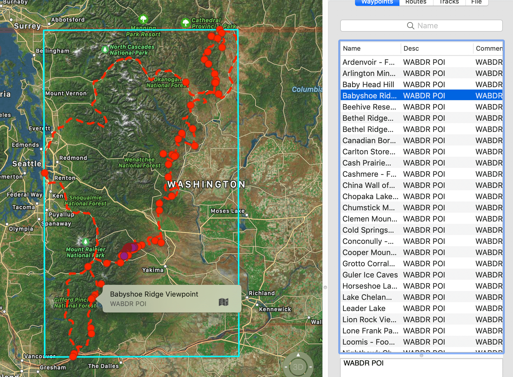513x377 pixels.
Task: Select the Guler Ice Caves waypoint row
Action: 370,275
